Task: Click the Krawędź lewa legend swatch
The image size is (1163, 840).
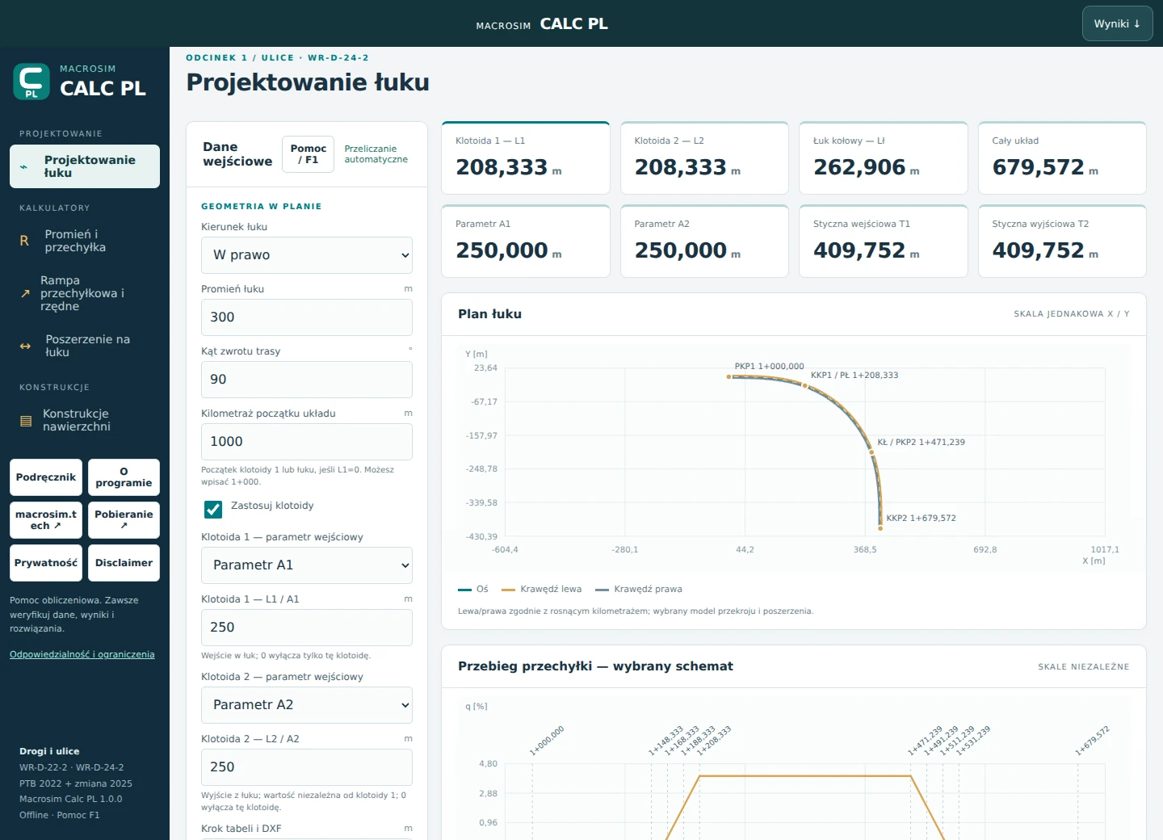Action: tap(508, 590)
